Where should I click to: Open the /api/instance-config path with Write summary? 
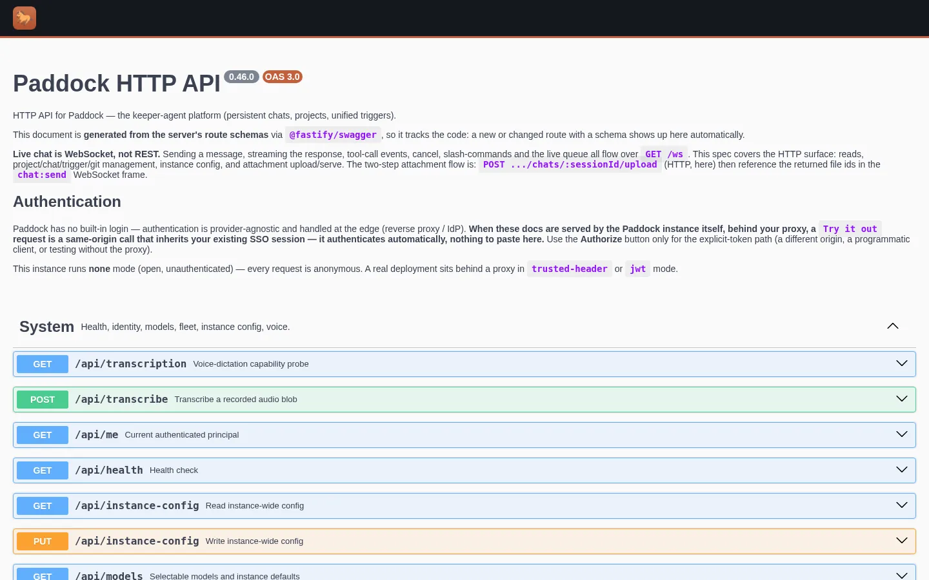(137, 541)
